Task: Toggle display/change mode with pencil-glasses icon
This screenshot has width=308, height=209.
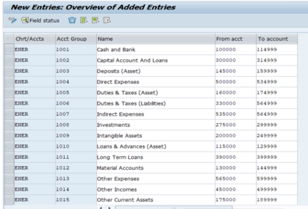Action: coord(13,20)
